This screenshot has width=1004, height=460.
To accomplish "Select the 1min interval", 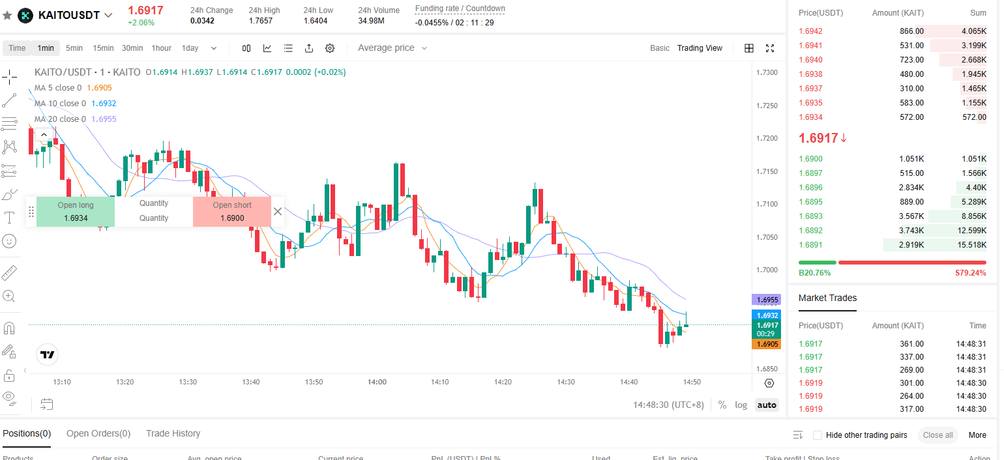I will (x=46, y=48).
